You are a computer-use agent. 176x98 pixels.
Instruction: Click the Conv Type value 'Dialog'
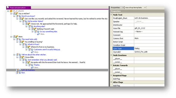tap(137, 48)
